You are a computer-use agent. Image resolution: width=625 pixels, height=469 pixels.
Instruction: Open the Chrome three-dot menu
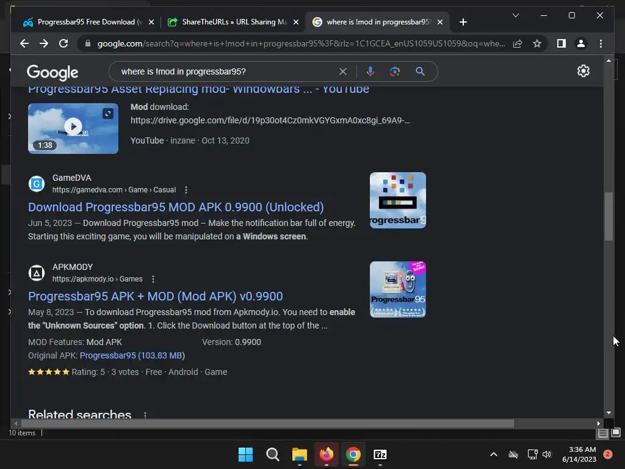click(x=601, y=43)
